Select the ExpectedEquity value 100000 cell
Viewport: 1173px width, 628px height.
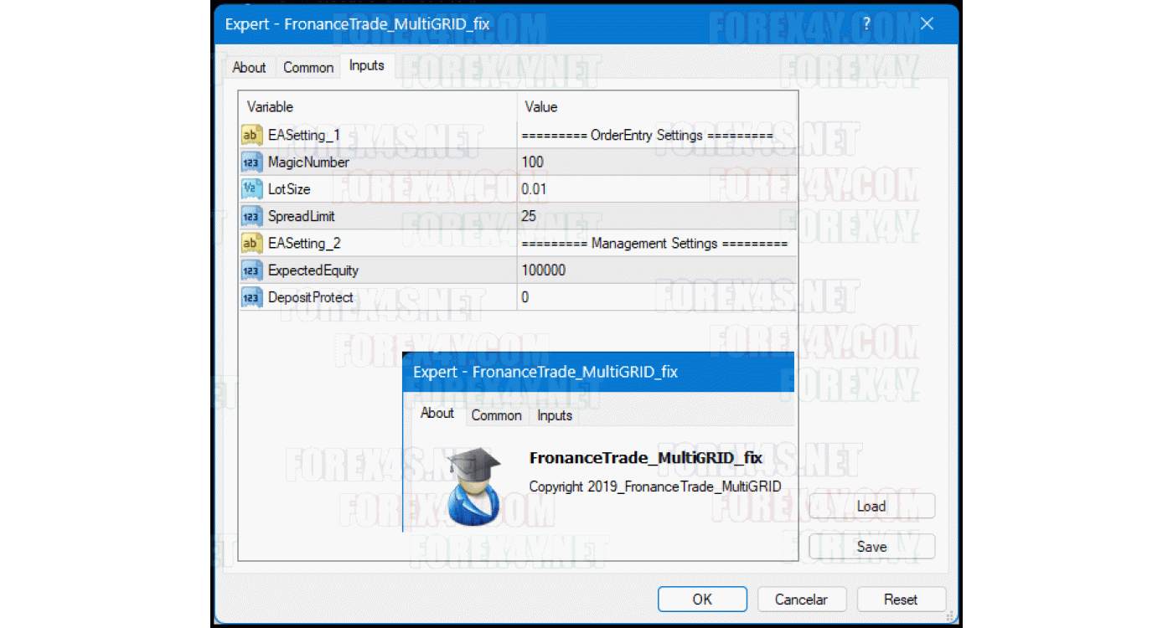coord(655,270)
